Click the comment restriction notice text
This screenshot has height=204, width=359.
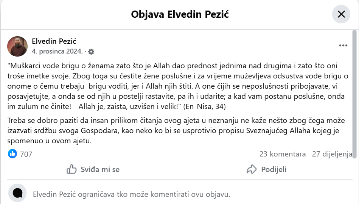click(x=131, y=195)
